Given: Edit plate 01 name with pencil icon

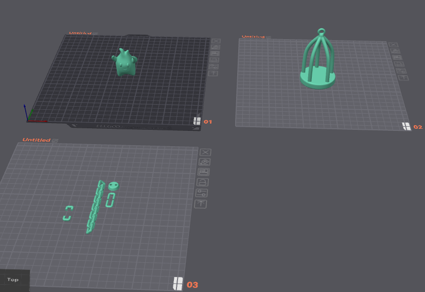Looking at the screenshot, I should click(x=95, y=33).
